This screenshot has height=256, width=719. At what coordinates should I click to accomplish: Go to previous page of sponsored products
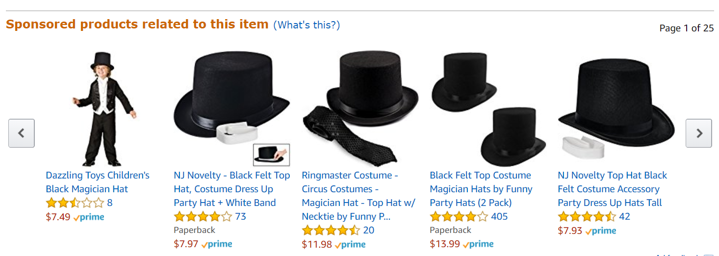tap(22, 133)
